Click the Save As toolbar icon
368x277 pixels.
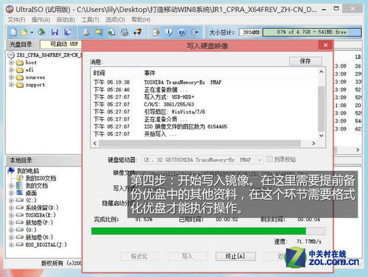[x=68, y=32]
